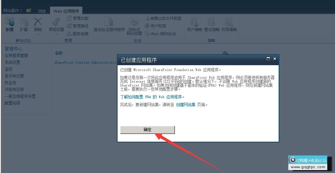
Task: Select the Web 应用程序 ribbon tab
Action: (x=66, y=11)
